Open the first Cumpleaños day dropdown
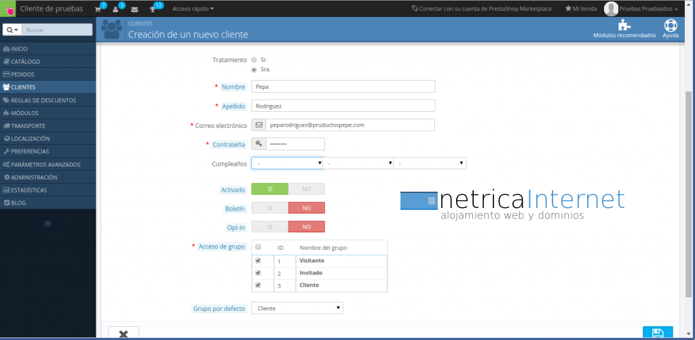This screenshot has width=695, height=340. (286, 163)
